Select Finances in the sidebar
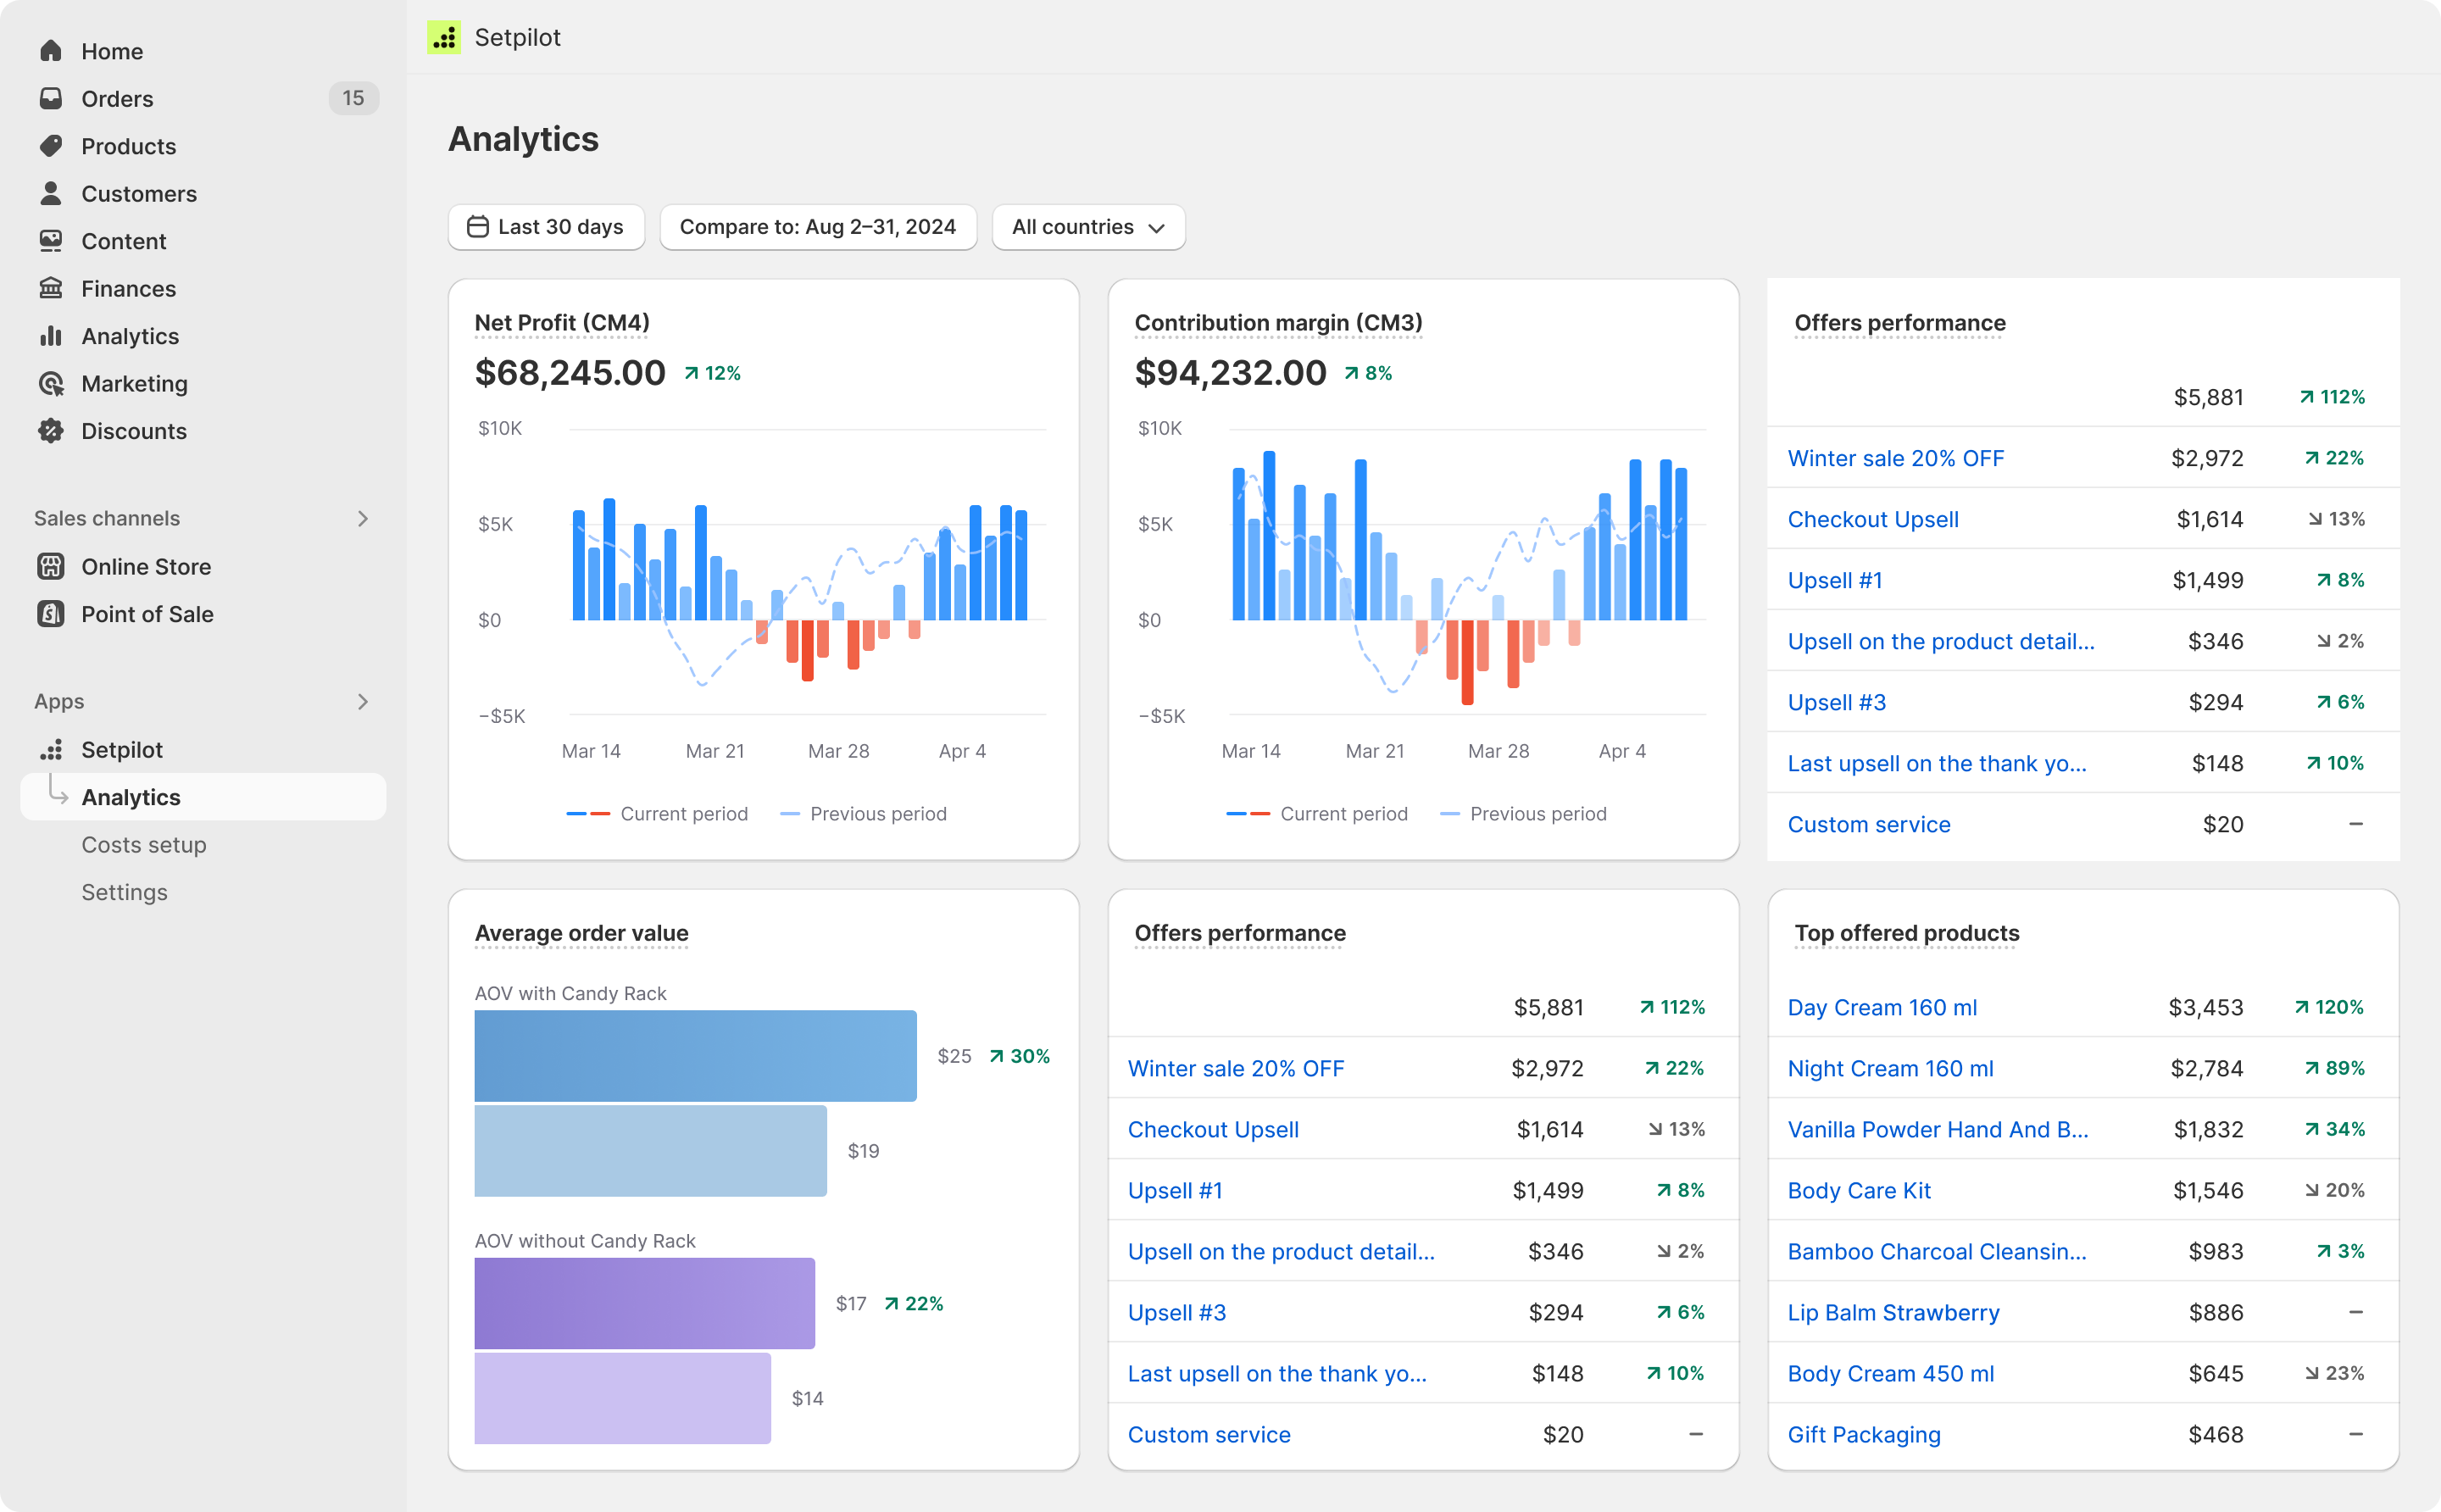The width and height of the screenshot is (2441, 1512). click(x=52, y=288)
